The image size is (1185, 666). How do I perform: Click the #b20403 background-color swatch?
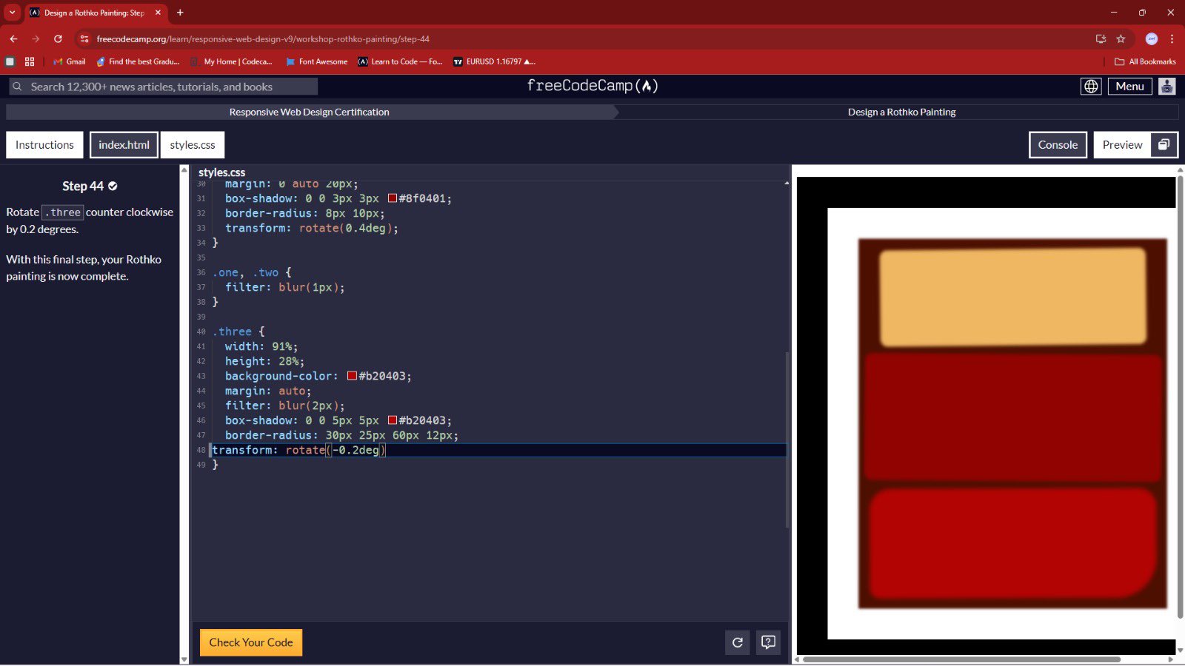click(x=352, y=376)
